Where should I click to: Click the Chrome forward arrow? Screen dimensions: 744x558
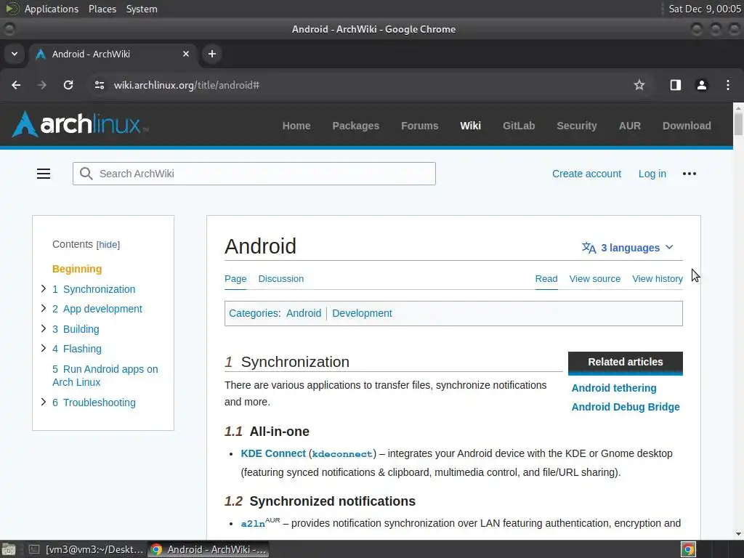tap(42, 85)
